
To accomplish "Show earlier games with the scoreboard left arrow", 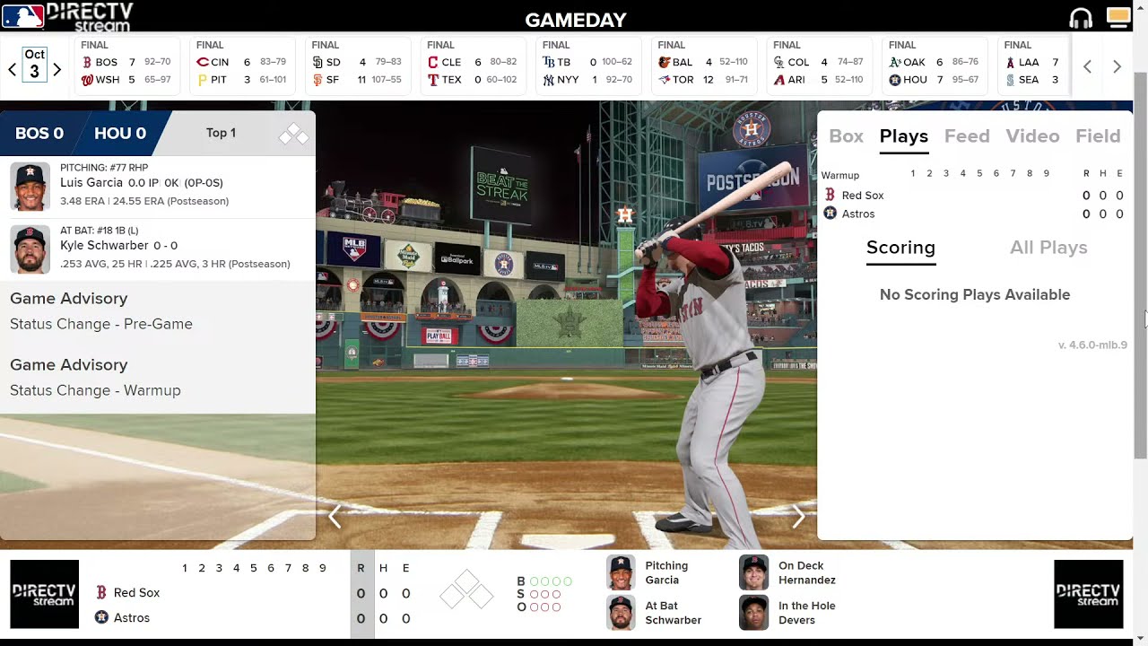I will [x=1087, y=66].
